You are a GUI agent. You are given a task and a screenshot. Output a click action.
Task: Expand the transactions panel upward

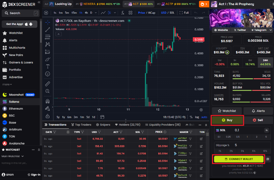(206, 125)
